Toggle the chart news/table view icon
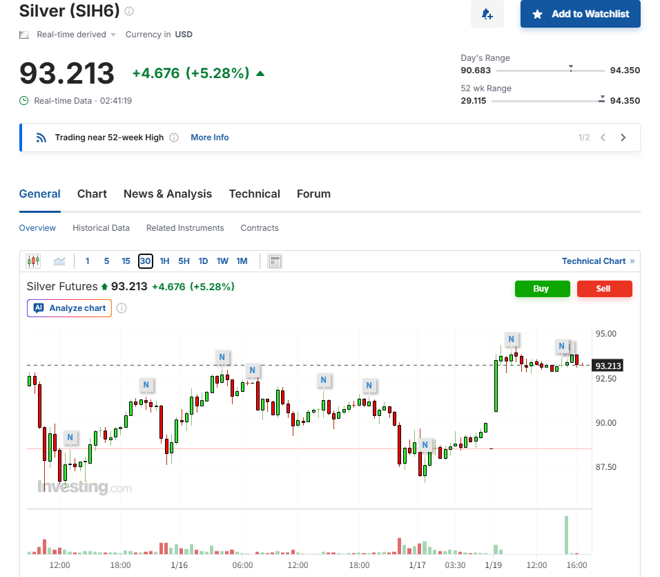Viewport: 660px width, 577px height. (x=275, y=261)
